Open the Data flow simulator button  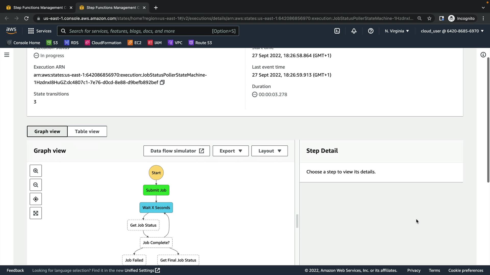click(x=177, y=151)
